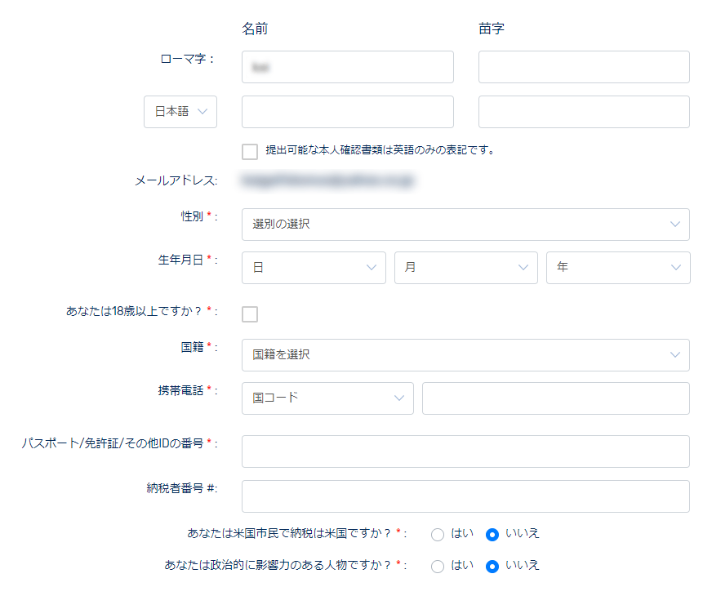Expand the 日 birth day dropdown
Screen dimensions: 712x596
click(314, 268)
